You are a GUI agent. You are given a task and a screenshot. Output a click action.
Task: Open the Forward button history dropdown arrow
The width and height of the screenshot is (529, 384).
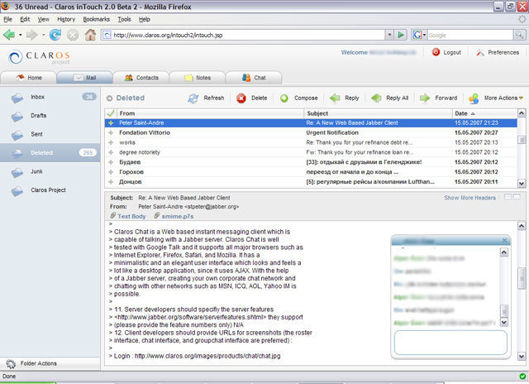click(43, 35)
